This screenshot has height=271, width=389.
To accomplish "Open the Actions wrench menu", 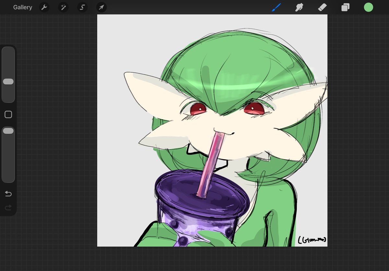I will click(44, 7).
